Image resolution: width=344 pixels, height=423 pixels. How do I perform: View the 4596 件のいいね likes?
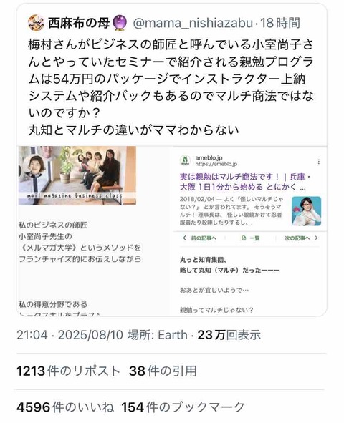(65, 407)
